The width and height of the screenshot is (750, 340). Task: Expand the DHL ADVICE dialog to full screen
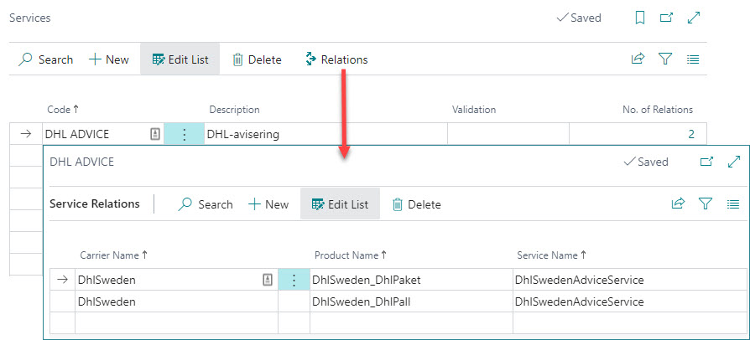[x=734, y=162]
